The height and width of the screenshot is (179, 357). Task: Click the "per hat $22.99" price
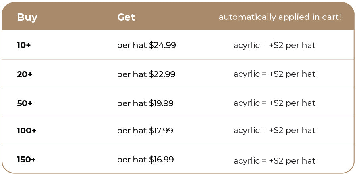tap(146, 74)
